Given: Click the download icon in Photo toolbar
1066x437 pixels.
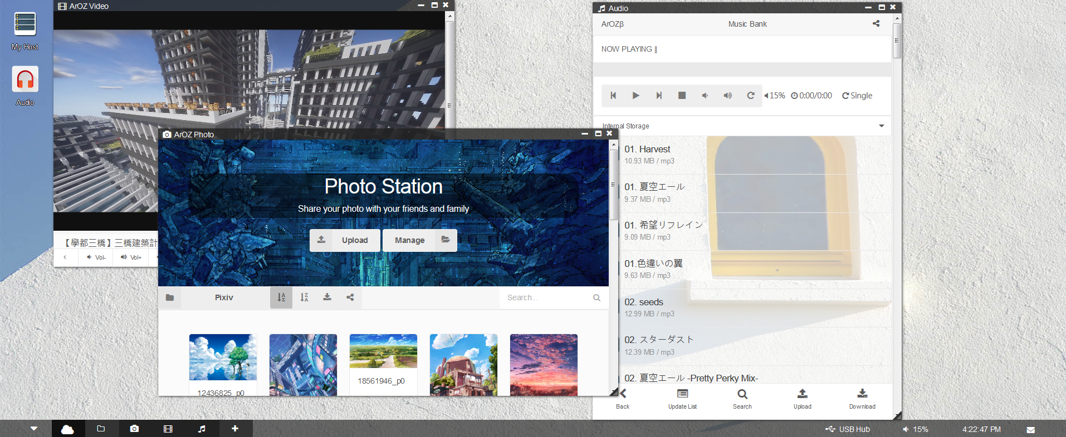Looking at the screenshot, I should [x=327, y=297].
